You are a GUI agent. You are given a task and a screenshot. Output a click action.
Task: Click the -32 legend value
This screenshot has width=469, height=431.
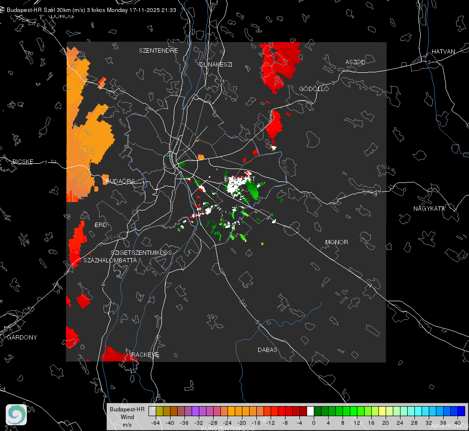199,423
